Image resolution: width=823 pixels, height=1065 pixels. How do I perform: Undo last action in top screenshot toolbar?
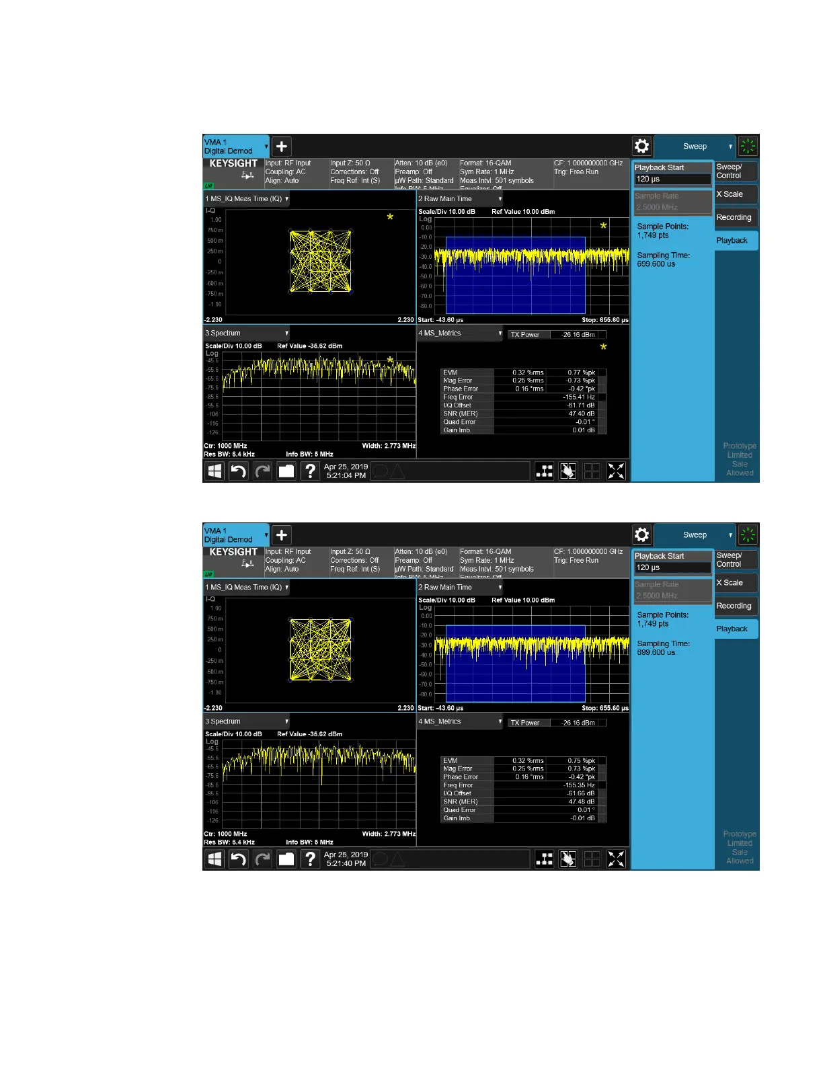point(239,471)
